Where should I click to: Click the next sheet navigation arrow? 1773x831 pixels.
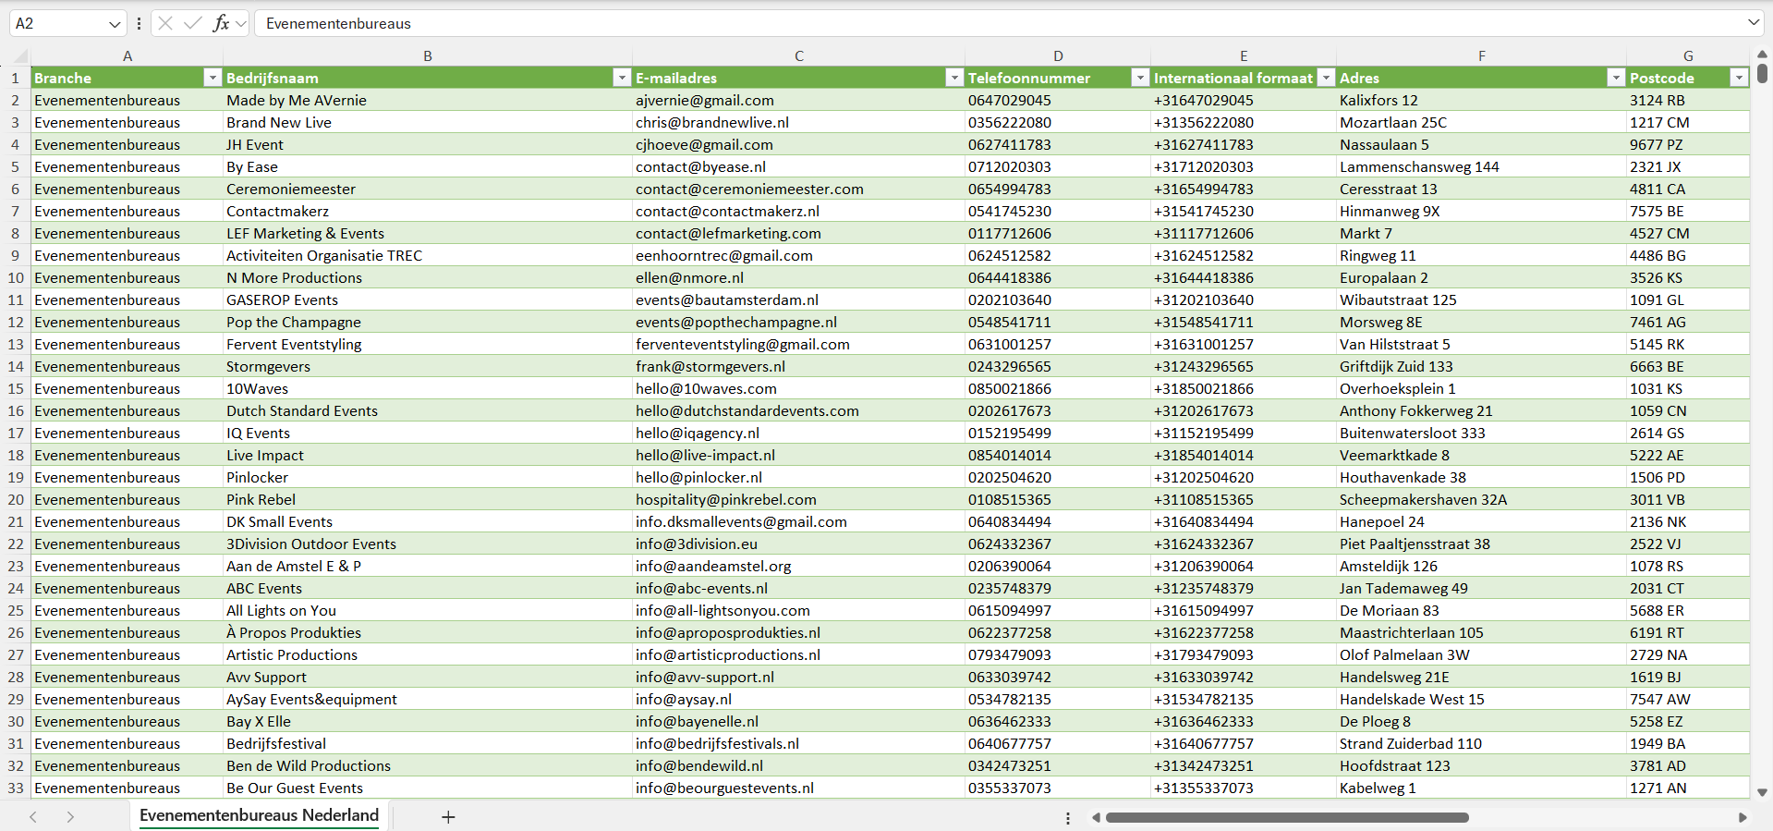(x=70, y=817)
